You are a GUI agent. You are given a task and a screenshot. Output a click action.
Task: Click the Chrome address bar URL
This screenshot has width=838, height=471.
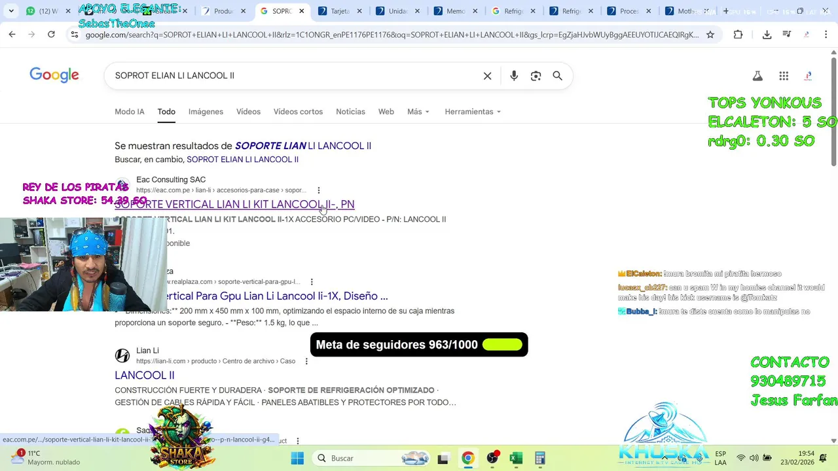[x=392, y=35]
